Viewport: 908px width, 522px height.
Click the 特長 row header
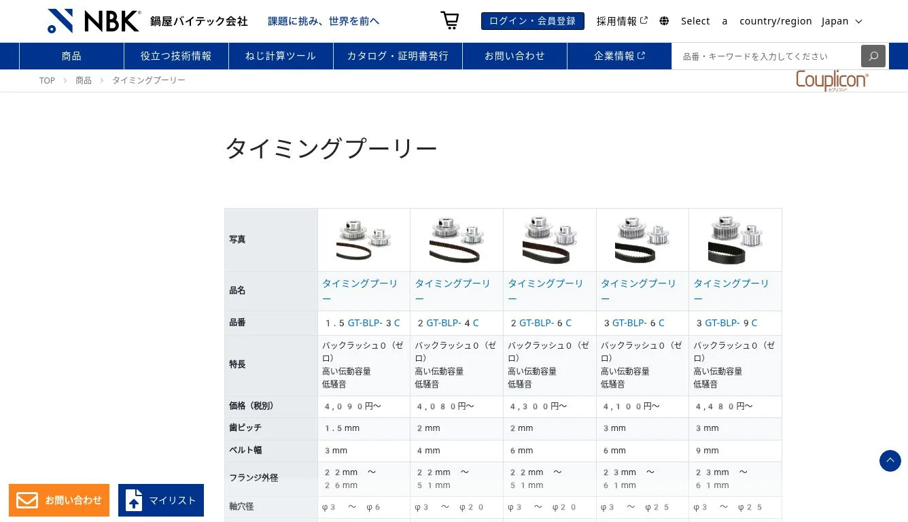tap(271, 365)
